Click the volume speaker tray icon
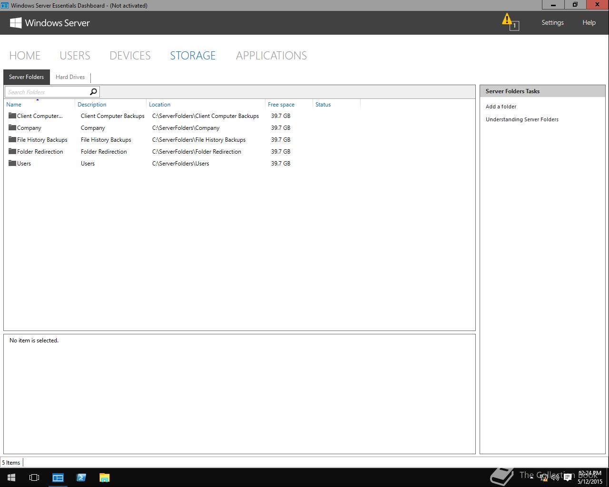Image resolution: width=609 pixels, height=487 pixels. tap(555, 478)
